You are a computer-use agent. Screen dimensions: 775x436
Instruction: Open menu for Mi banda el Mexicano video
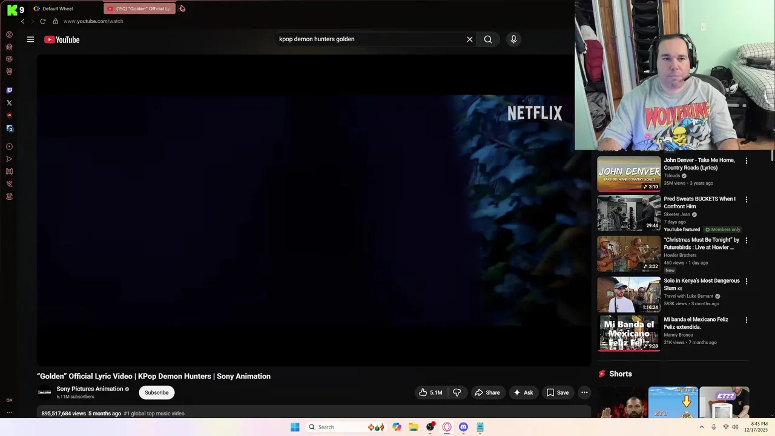[x=746, y=320]
